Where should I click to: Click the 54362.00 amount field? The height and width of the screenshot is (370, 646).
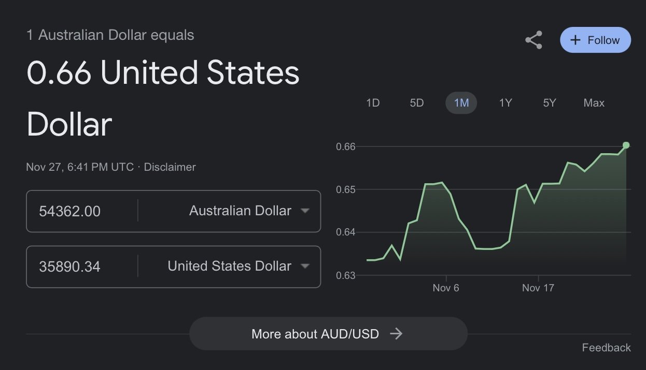[x=82, y=211]
